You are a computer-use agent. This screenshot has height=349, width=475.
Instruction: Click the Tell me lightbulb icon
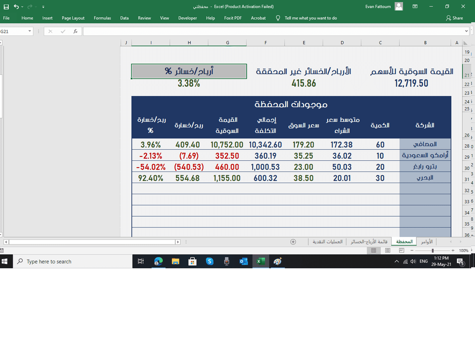278,18
